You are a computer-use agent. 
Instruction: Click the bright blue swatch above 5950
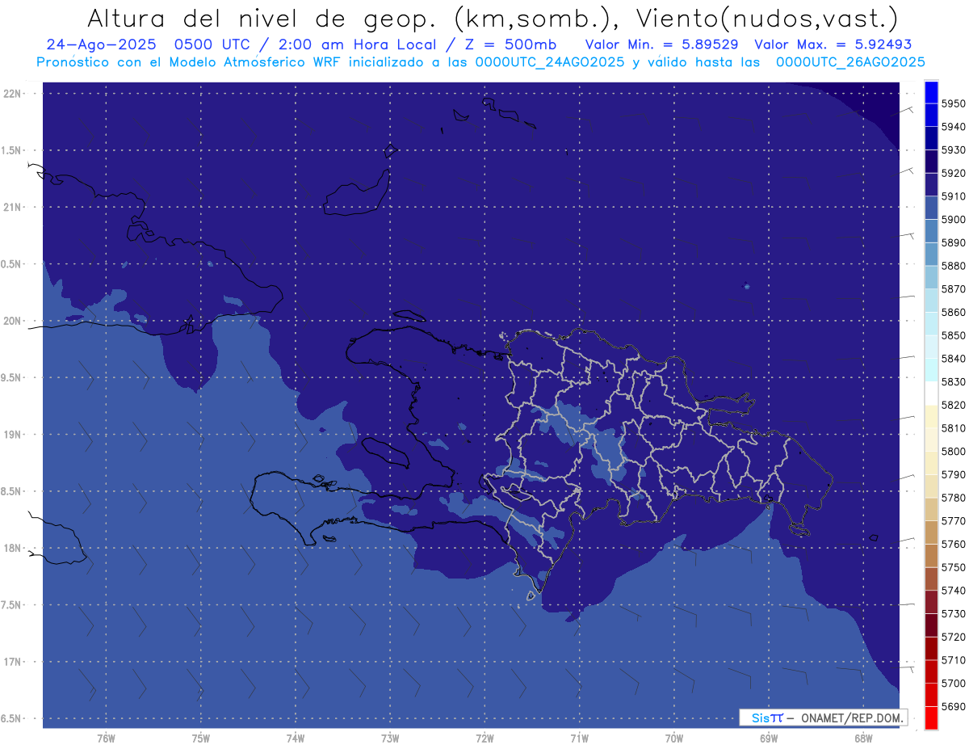click(x=931, y=92)
